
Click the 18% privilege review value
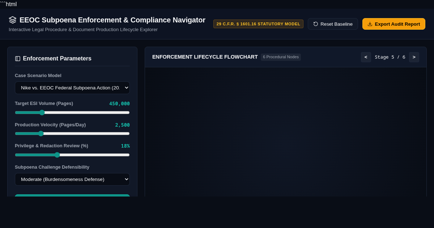pos(125,146)
